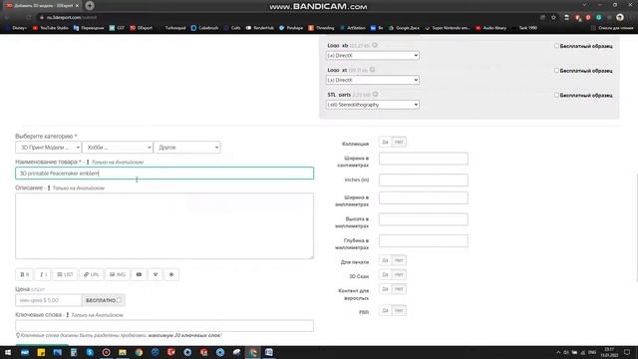This screenshot has width=638, height=359.
Task: Check free sample box for Logo xt
Action: point(556,71)
